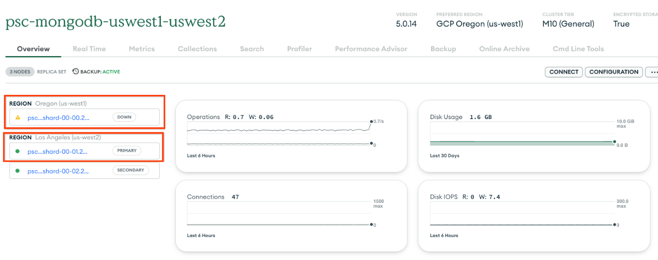The image size is (658, 260).
Task: Switch to the Real Time tab
Action: point(89,49)
